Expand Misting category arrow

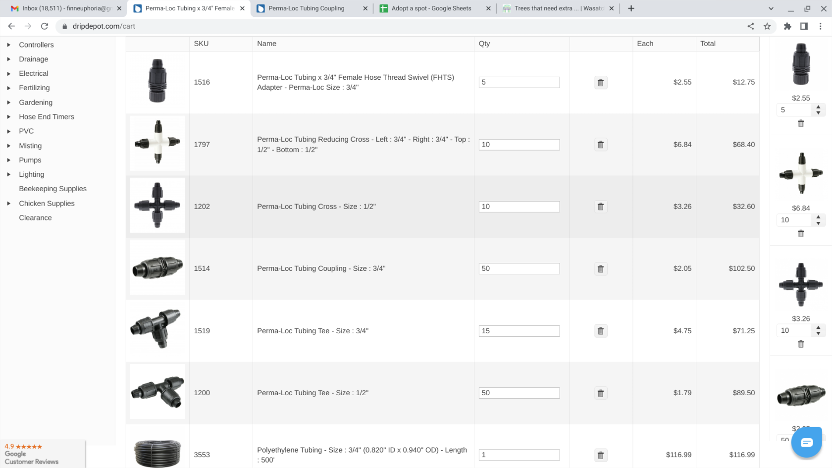[8, 146]
